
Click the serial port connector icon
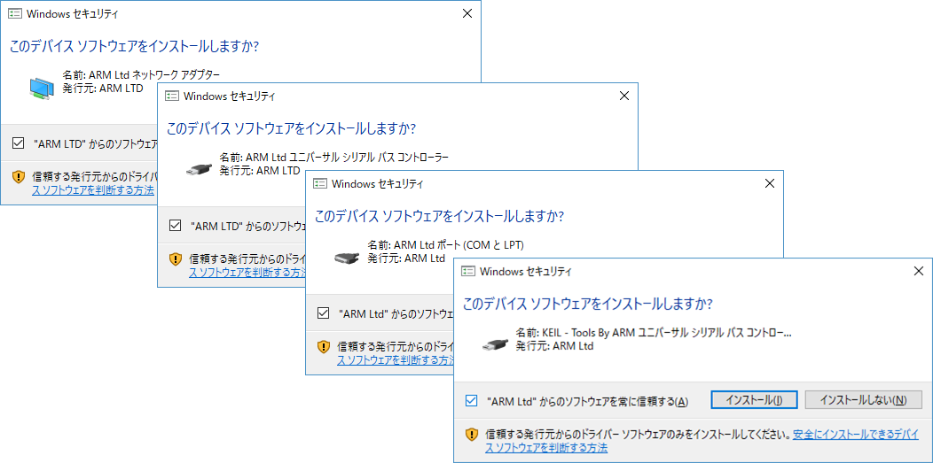[348, 257]
